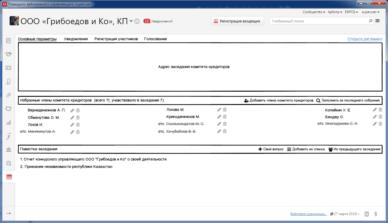Select the bank building sidebar icon

click(x=9, y=150)
